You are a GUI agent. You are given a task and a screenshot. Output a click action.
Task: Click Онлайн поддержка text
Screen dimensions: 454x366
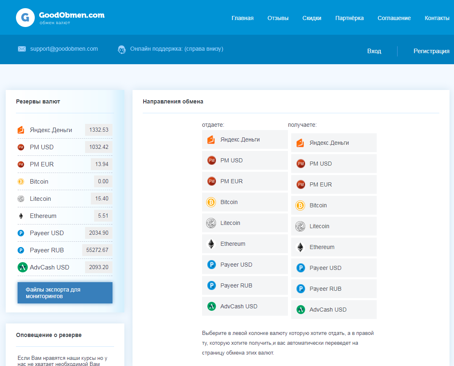click(x=177, y=49)
